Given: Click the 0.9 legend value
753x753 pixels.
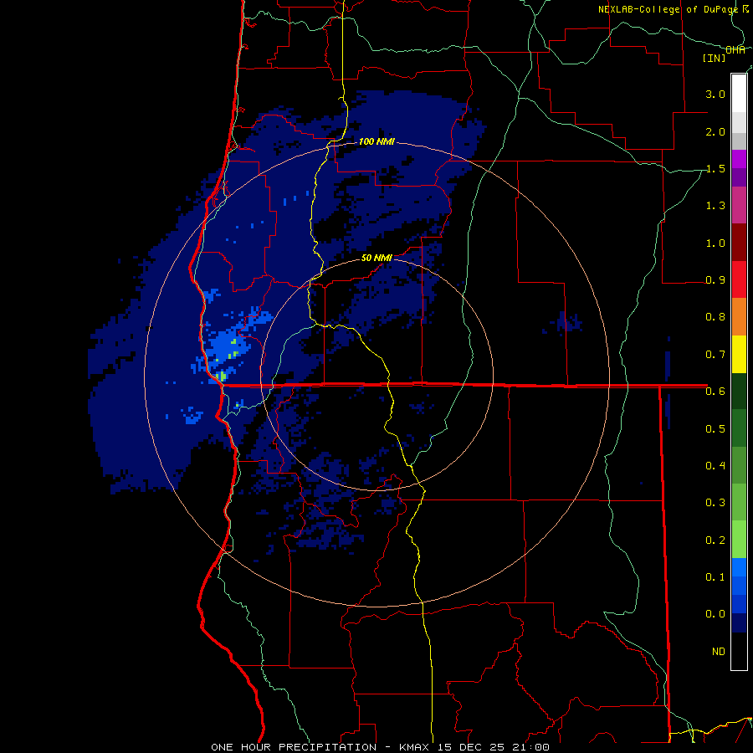Looking at the screenshot, I should 715,280.
